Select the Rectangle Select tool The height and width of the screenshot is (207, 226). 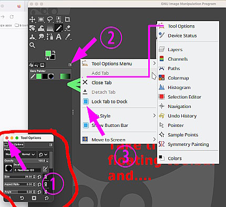[x=41, y=19]
